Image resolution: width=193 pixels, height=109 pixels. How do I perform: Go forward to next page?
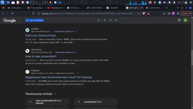click(x=8, y=13)
